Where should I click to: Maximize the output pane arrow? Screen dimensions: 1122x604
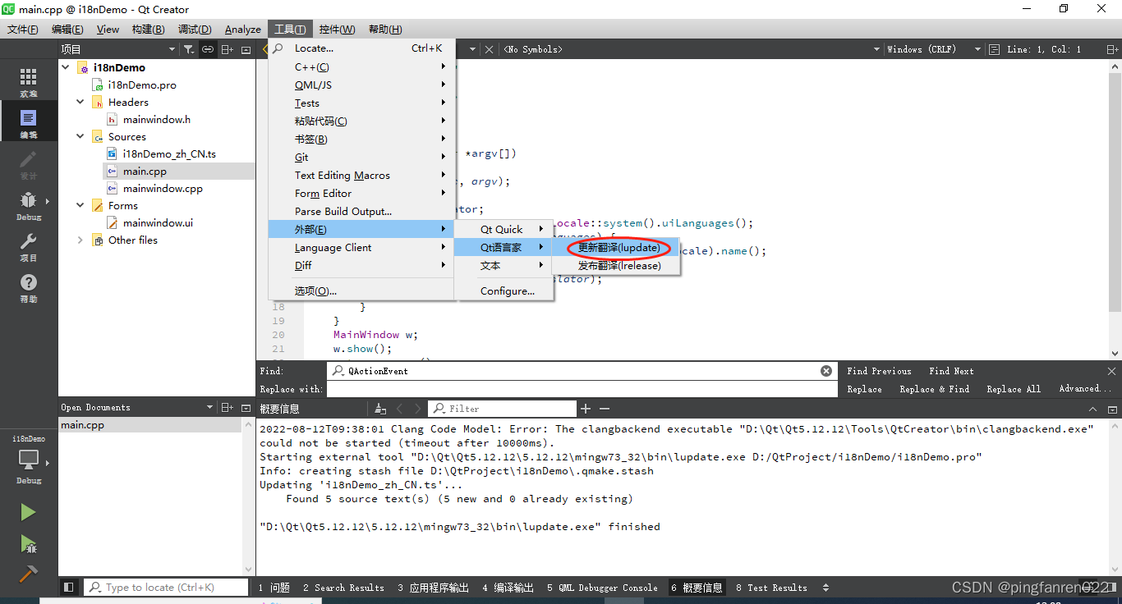[1092, 409]
